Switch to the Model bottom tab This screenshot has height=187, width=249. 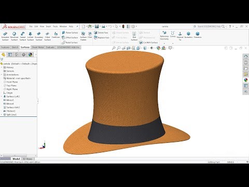tap(16, 159)
